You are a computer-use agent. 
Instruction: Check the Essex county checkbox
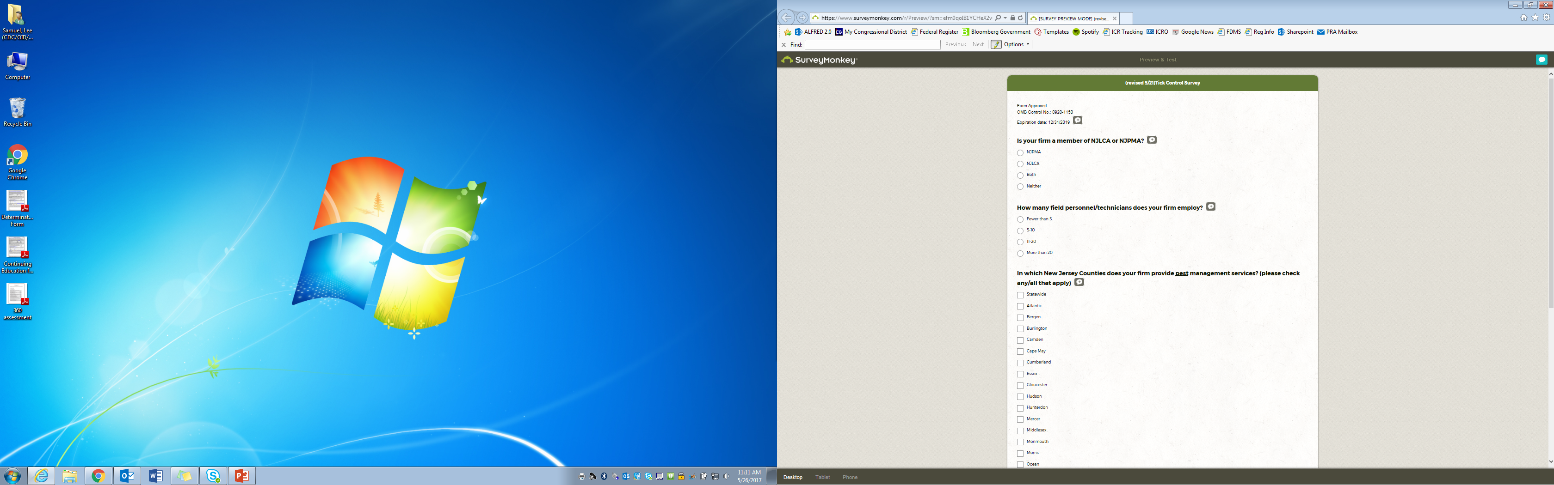pos(1020,374)
